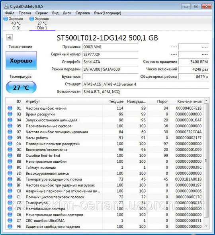The image size is (215, 235).
Task: Select raw value 000004C6FE18
Action: [x=189, y=108]
